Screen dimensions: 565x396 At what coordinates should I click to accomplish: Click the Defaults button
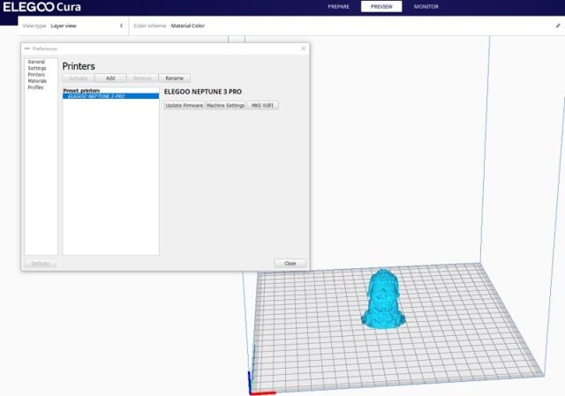pyautogui.click(x=41, y=264)
